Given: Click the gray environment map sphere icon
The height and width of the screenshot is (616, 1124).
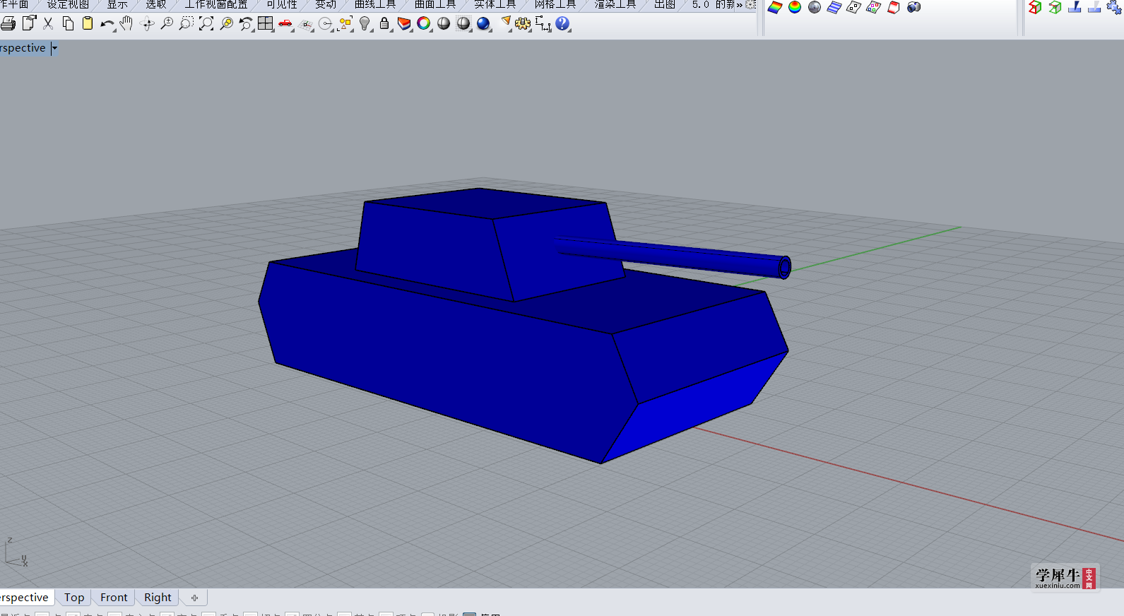Looking at the screenshot, I should 815,7.
